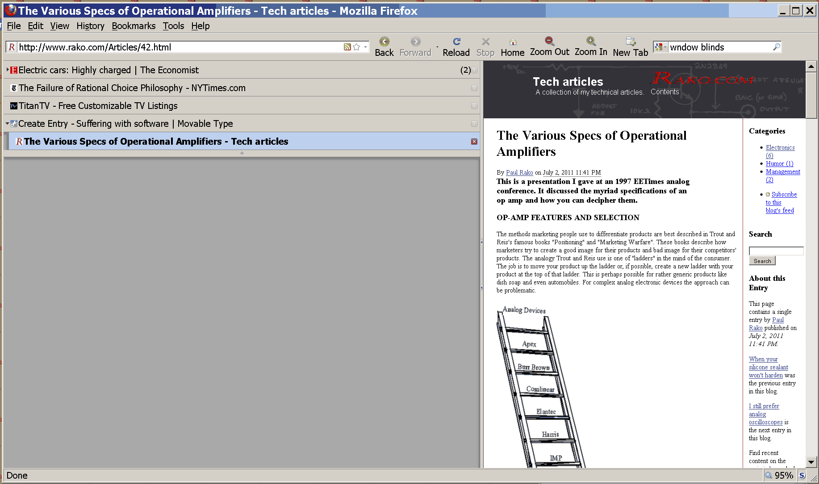Close the Electric cars Economist tab

pos(474,70)
